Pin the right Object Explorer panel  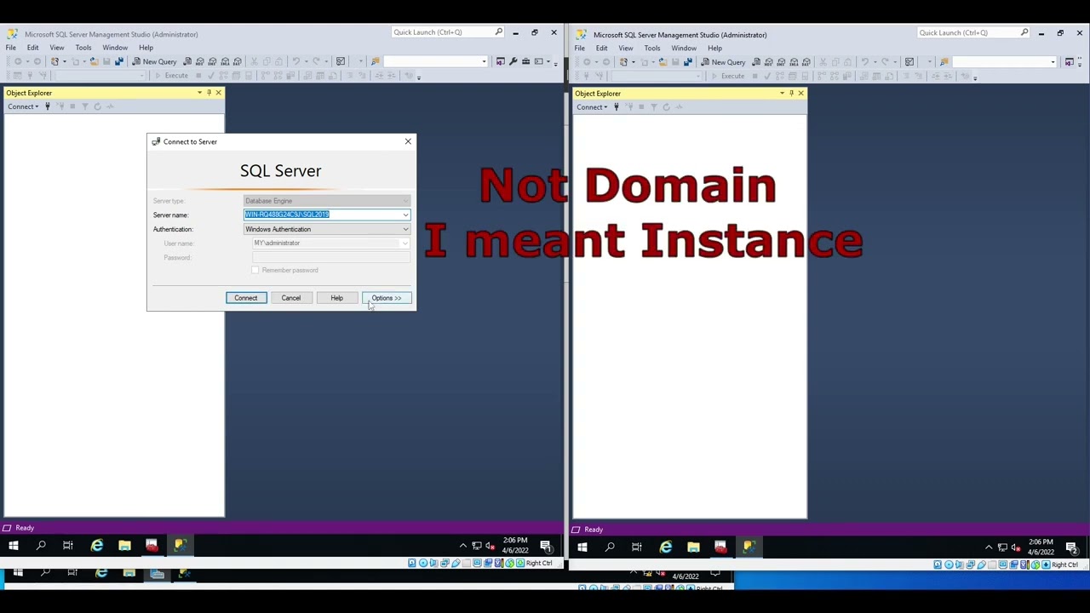pos(791,94)
